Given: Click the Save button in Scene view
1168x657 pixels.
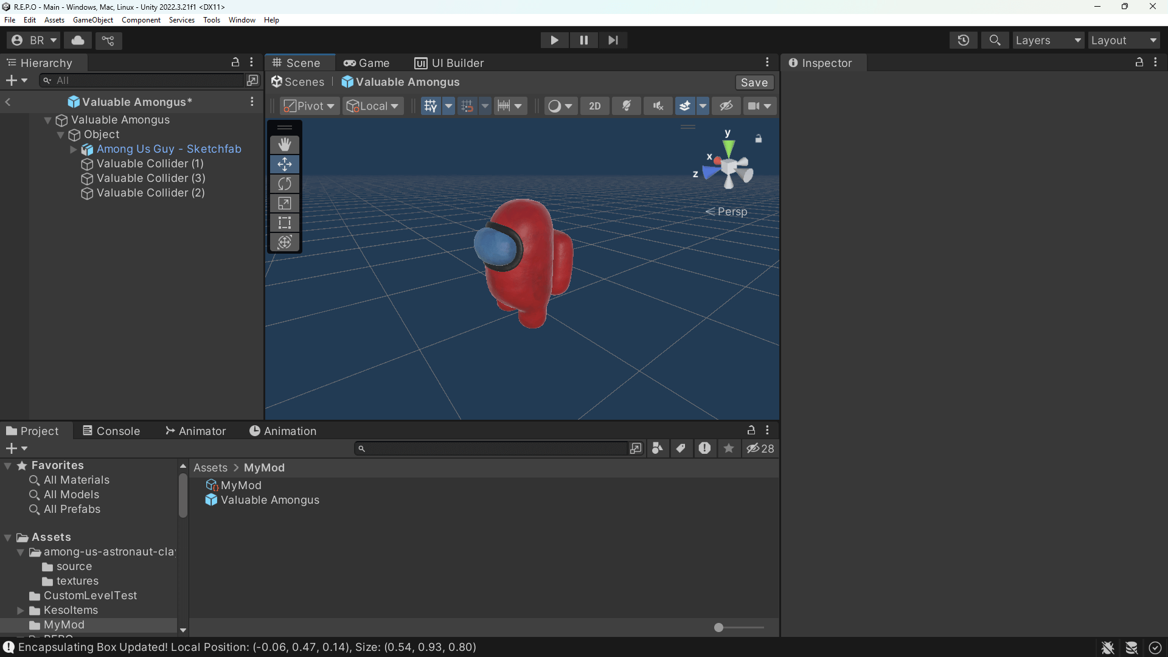Looking at the screenshot, I should click(754, 82).
